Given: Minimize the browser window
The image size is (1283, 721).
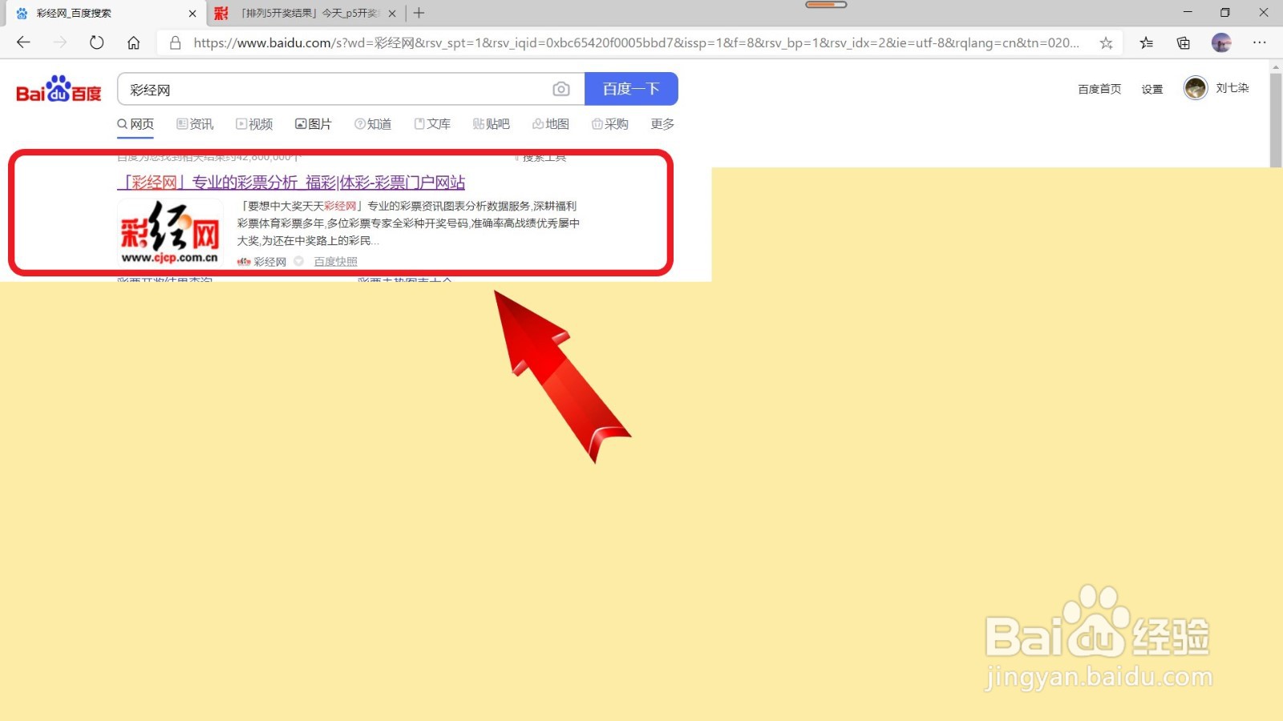Looking at the screenshot, I should [1188, 13].
